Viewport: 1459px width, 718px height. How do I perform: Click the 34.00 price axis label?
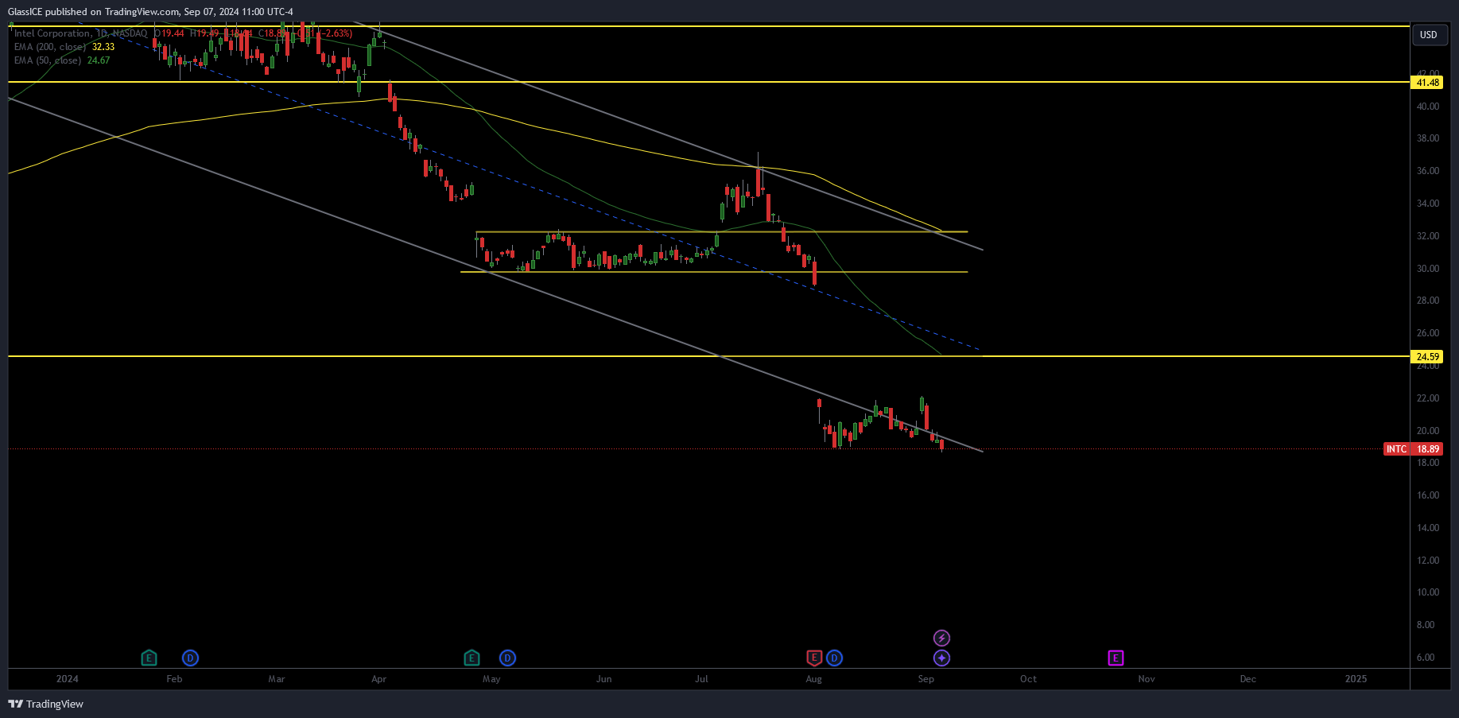pyautogui.click(x=1428, y=204)
